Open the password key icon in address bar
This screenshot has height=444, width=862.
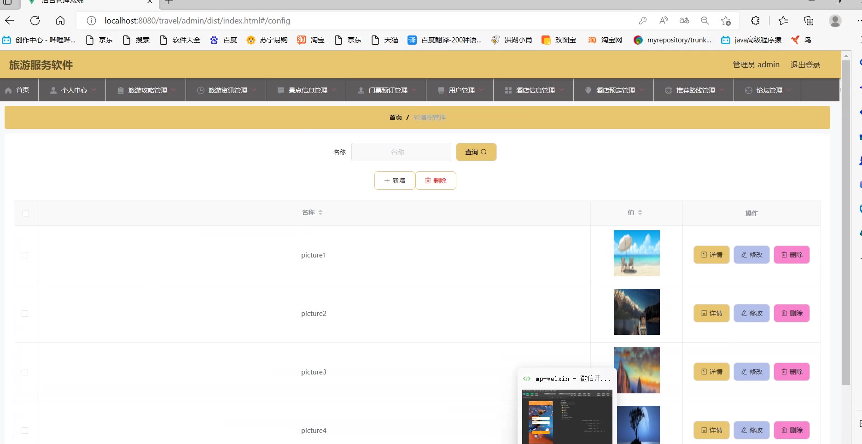point(643,21)
